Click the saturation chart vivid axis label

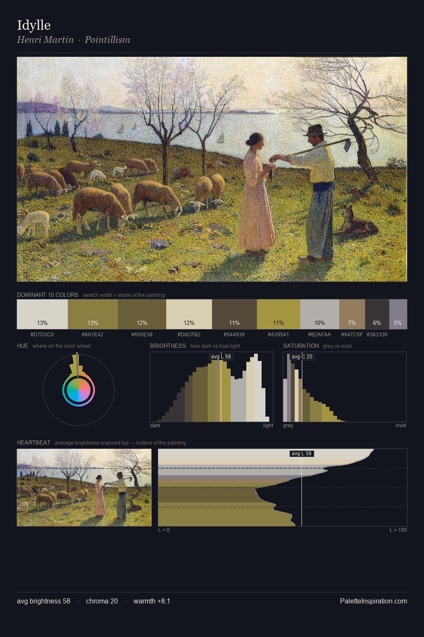pos(401,426)
